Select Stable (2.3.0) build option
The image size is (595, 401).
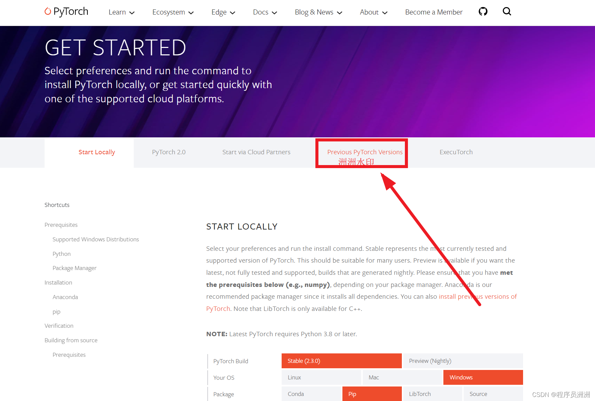341,361
